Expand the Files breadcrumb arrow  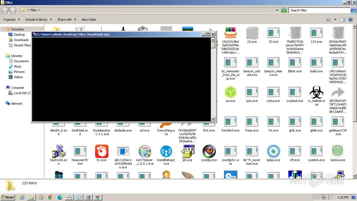click(x=39, y=10)
